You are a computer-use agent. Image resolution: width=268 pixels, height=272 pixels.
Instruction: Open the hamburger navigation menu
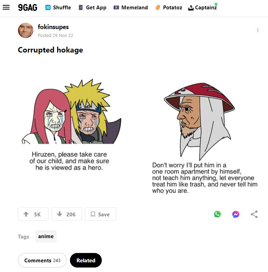coord(6,7)
